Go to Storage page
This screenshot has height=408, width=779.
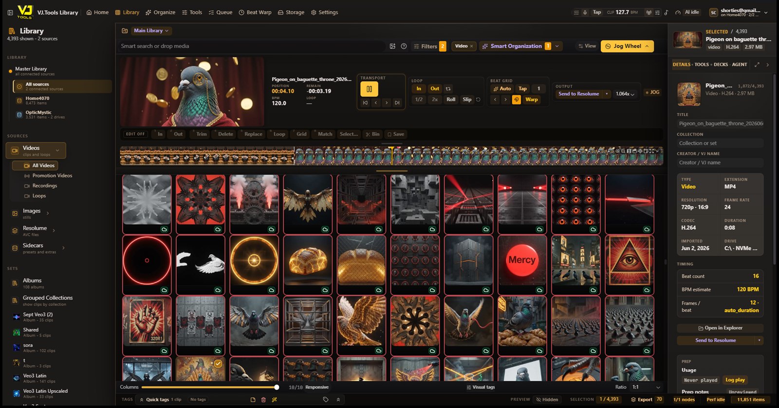291,12
